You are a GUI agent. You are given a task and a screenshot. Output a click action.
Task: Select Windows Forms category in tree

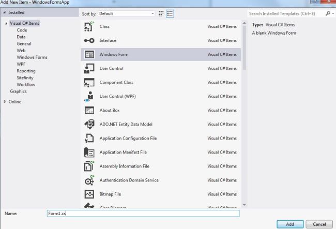point(32,57)
